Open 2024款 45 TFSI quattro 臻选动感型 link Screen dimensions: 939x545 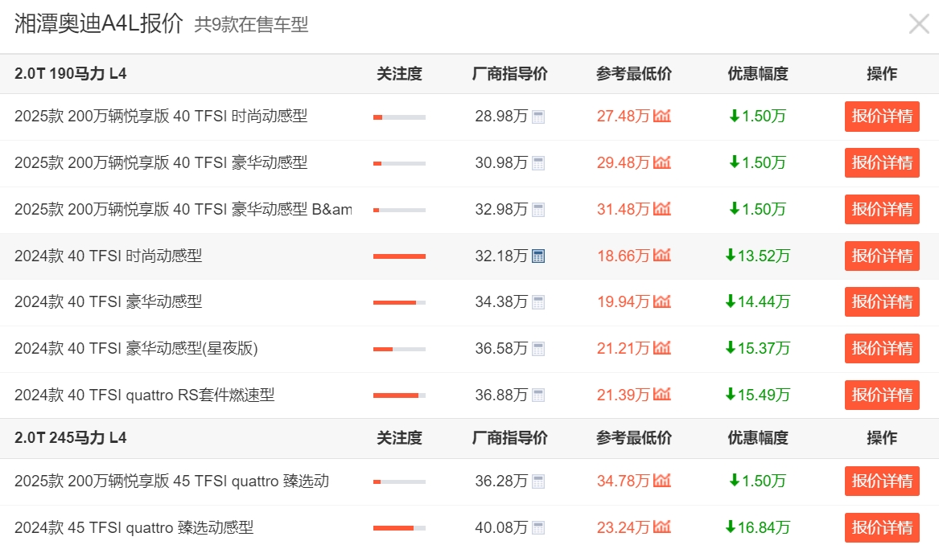134,527
